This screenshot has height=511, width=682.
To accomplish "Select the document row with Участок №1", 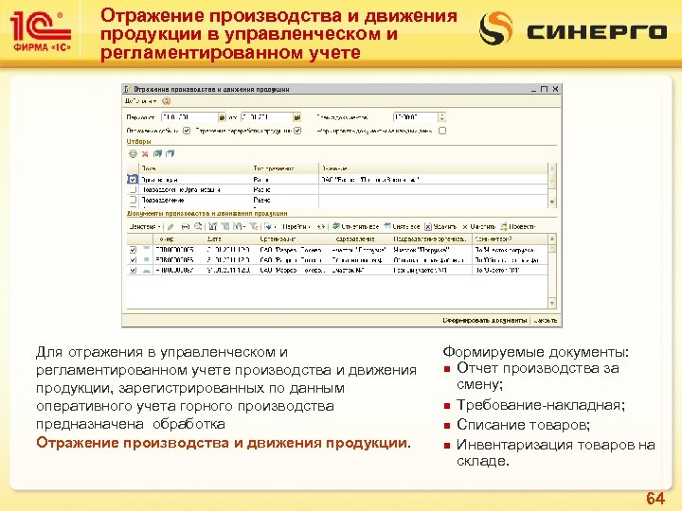I will [x=337, y=270].
